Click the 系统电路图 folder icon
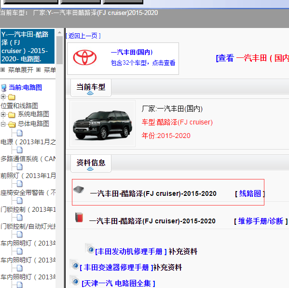Image resolution: width=289 pixels, height=288 pixels. coord(12,115)
